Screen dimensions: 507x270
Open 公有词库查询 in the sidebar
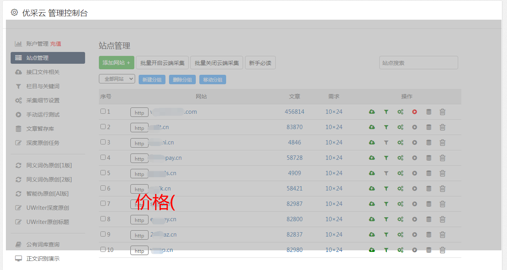click(x=43, y=244)
